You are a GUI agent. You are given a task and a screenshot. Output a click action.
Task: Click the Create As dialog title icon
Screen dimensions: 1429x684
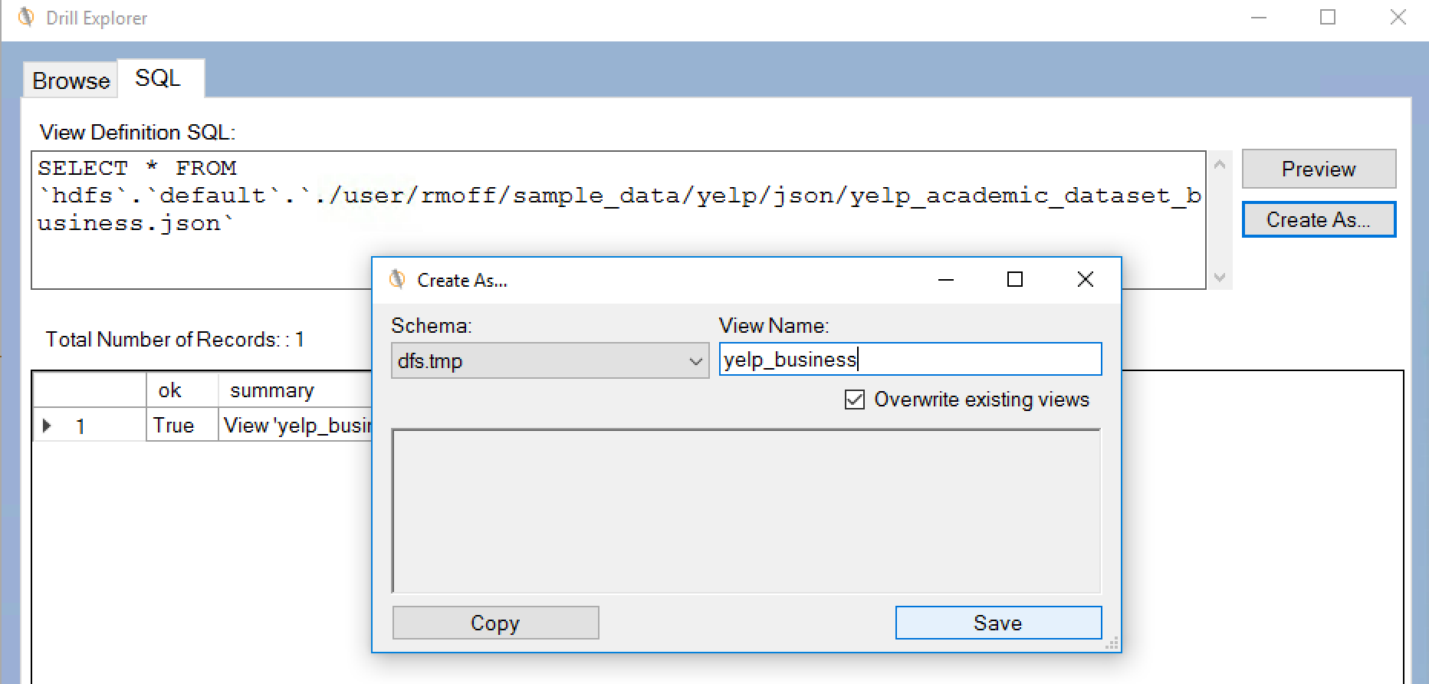(397, 280)
